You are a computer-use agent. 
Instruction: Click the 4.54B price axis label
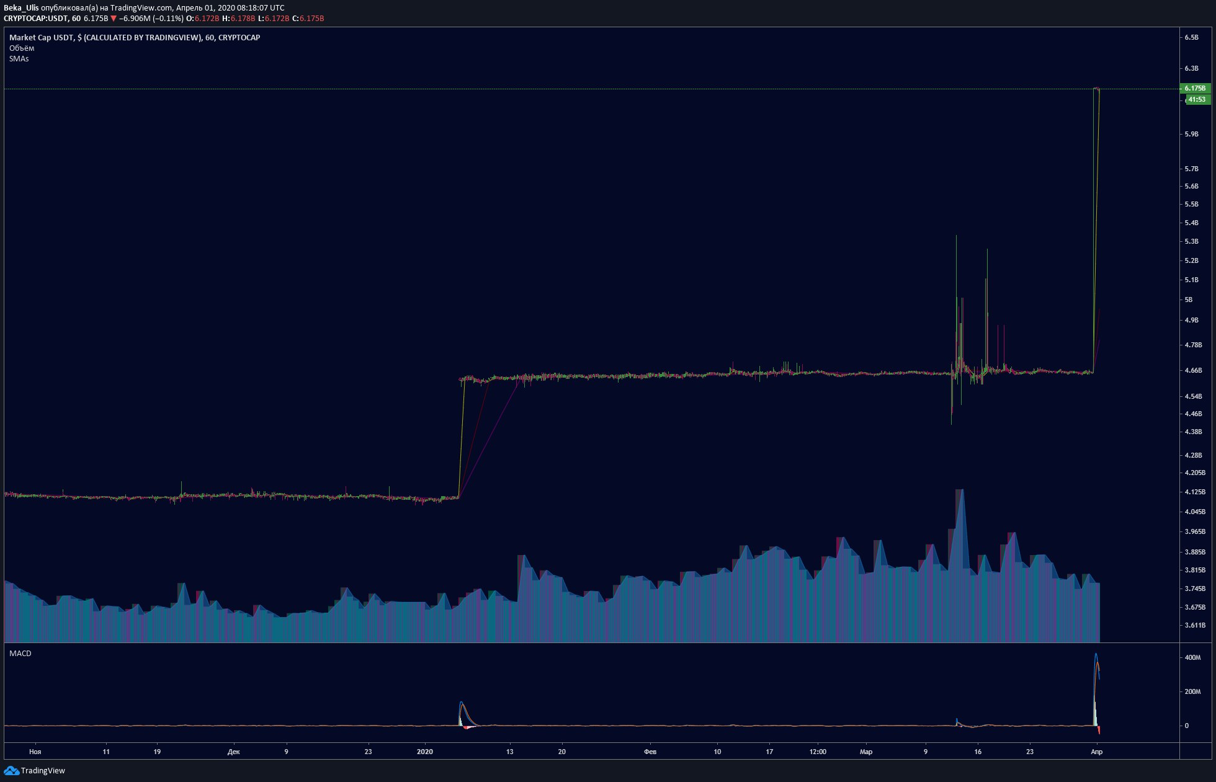(1193, 396)
